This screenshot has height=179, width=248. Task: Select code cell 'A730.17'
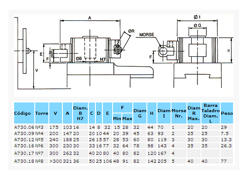[x=24, y=153]
